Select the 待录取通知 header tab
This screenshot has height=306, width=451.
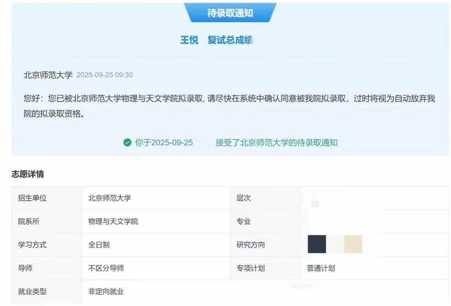(230, 13)
